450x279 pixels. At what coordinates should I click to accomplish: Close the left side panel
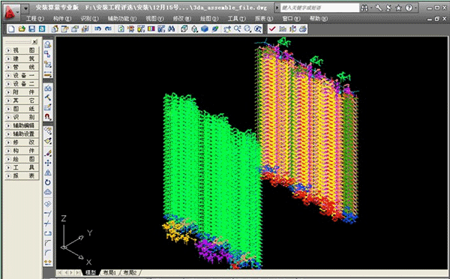34,42
